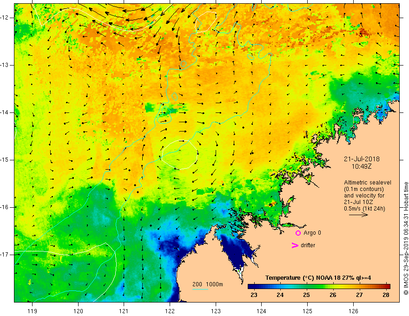Image resolution: width=409 pixels, height=316 pixels.
Task: Click longitude axis label 123
Action: click(x=216, y=311)
